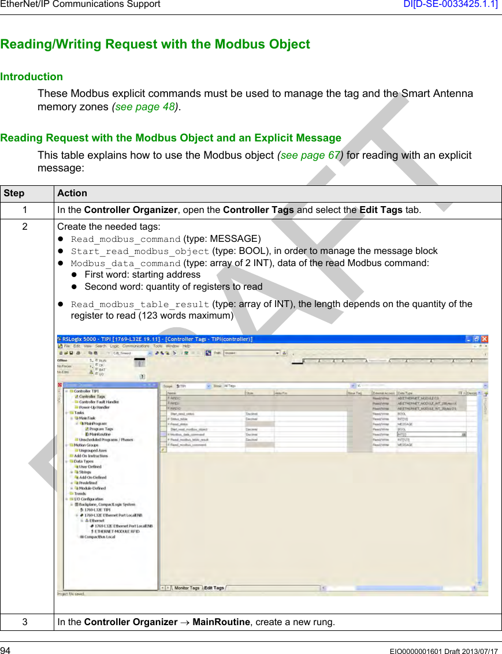Toggle the I/O status checkbox
The height and width of the screenshot is (654, 502).
96,374
